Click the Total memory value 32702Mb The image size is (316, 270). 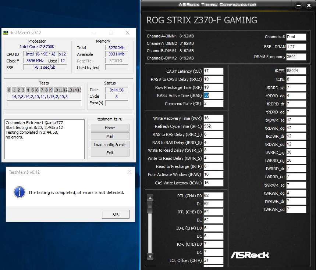pyautogui.click(x=117, y=48)
